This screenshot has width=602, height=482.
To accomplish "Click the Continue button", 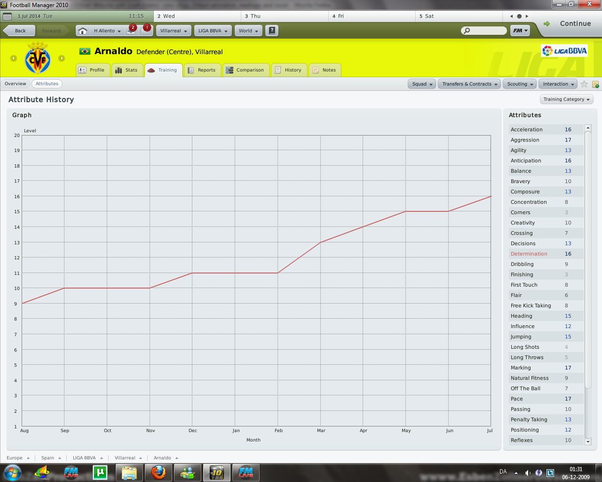I will [569, 24].
